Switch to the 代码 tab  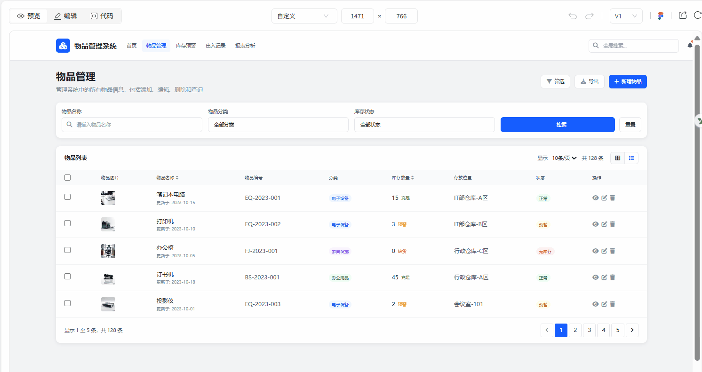pos(102,16)
